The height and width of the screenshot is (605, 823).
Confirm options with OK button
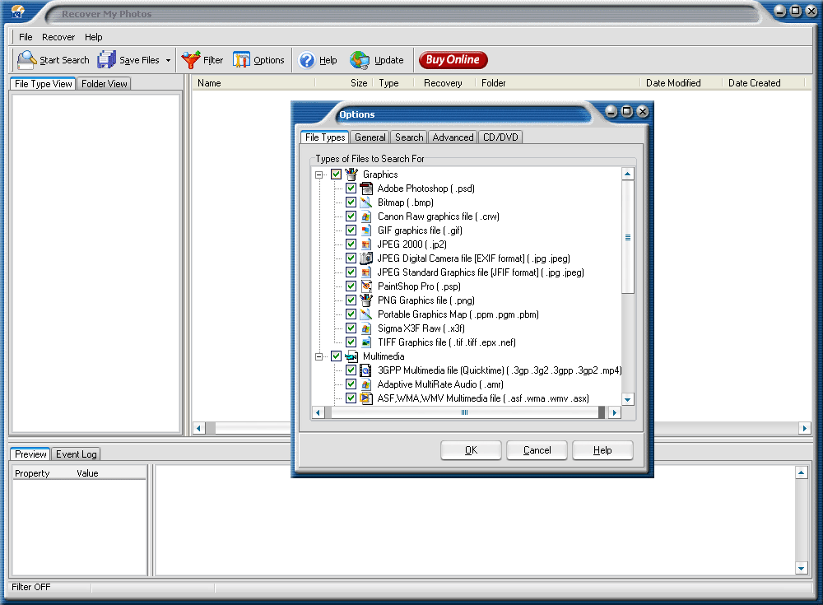(471, 450)
